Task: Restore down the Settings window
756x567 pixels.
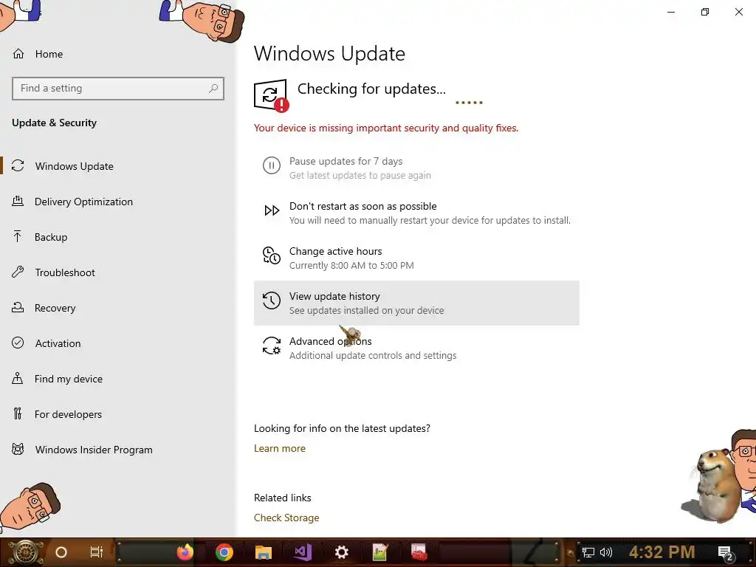Action: click(705, 12)
